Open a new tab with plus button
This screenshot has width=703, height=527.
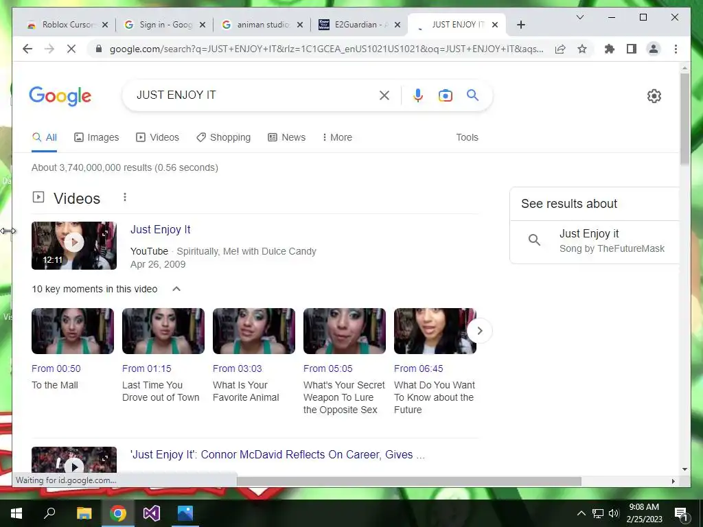[520, 25]
